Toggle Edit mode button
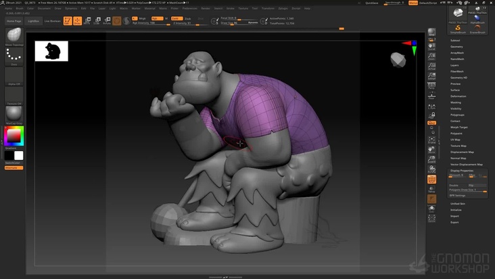The image size is (495, 279). [x=68, y=21]
